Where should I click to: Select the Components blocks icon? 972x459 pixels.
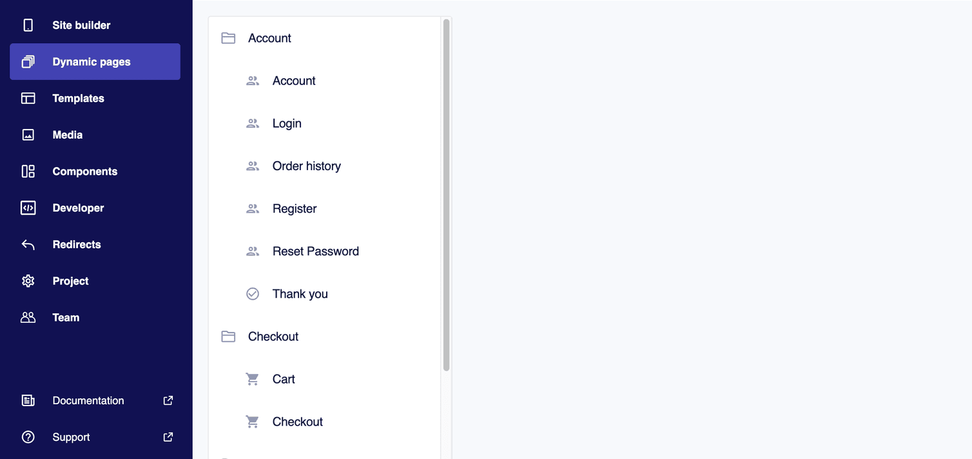pyautogui.click(x=28, y=171)
